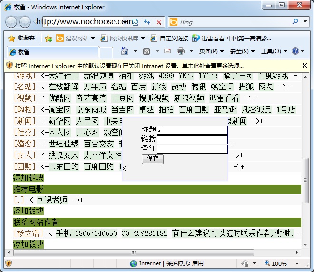Click the horizontal scrollbar right arrow

coord(297,253)
